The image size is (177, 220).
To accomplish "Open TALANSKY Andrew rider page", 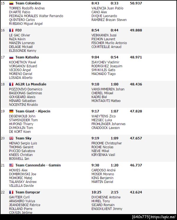I will 23,182.
